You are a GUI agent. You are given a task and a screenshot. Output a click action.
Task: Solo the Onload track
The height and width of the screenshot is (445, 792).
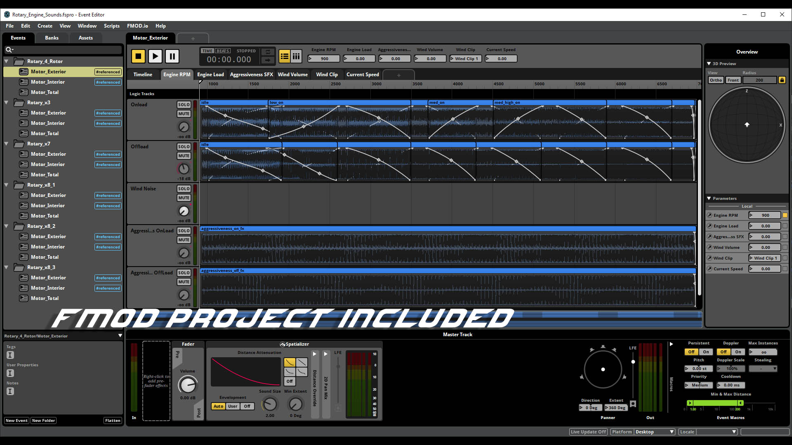click(x=184, y=105)
